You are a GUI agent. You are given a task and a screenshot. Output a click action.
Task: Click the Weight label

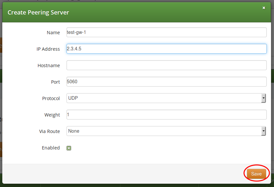coord(52,115)
